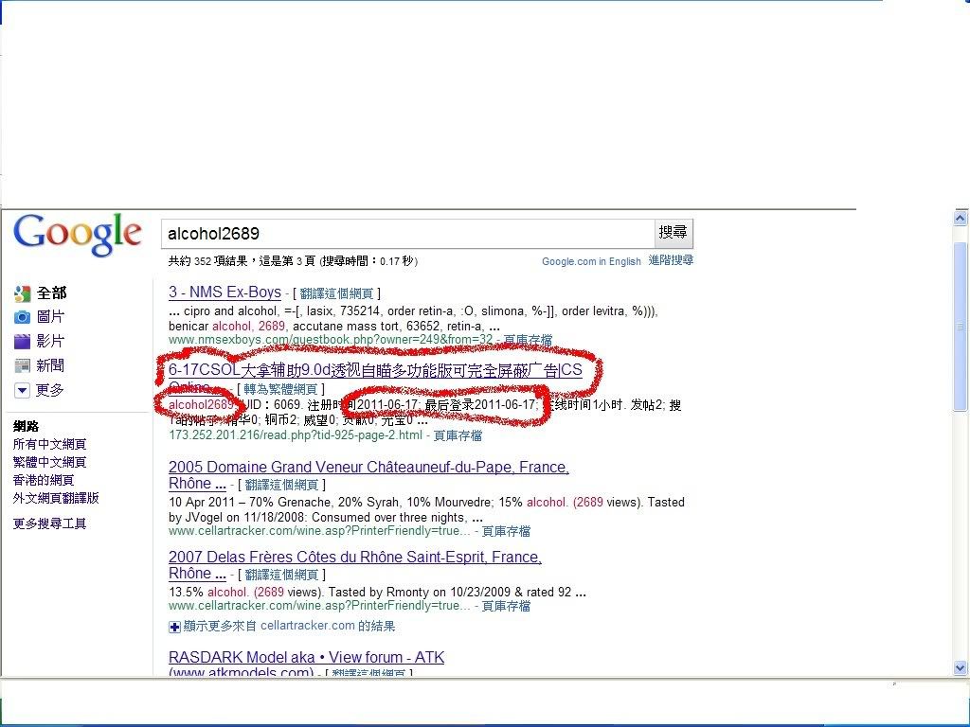
Task: Click 網路 heading in sidebar
Action: (x=26, y=427)
